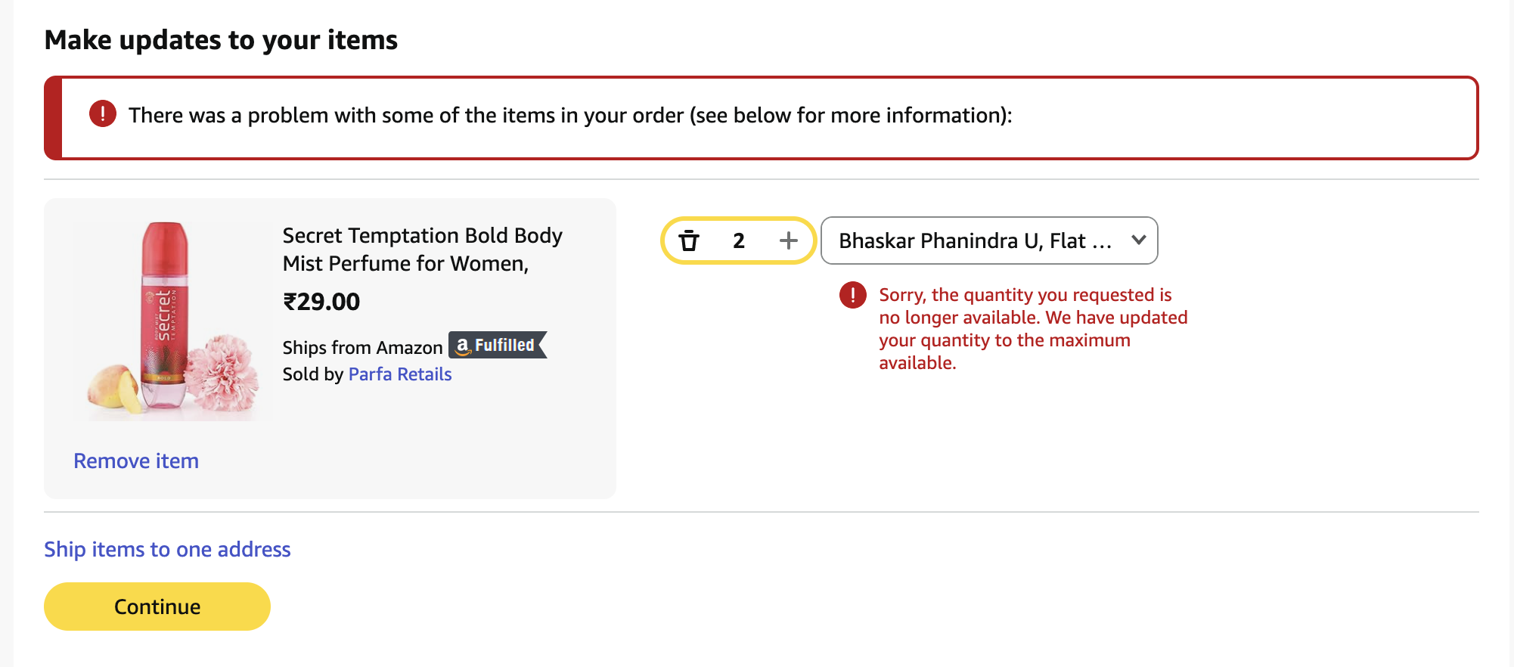Open the Bhaskar Phanindra U address dropdown
The height and width of the screenshot is (667, 1514).
(x=974, y=240)
